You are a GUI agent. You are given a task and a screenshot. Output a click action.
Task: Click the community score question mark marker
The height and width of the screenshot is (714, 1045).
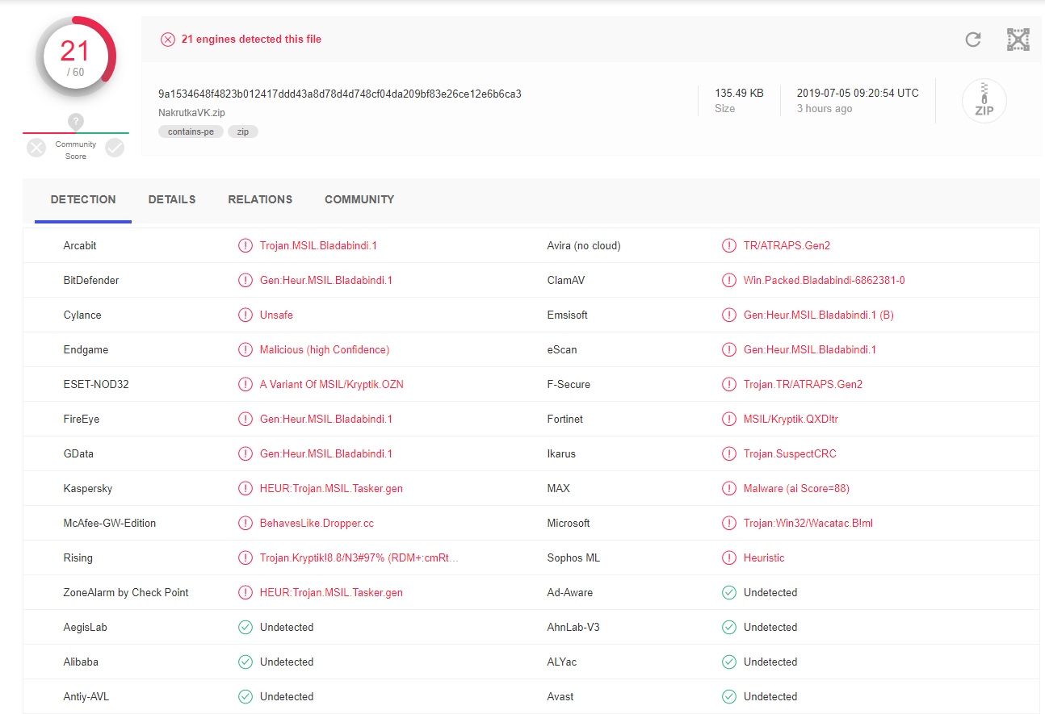[76, 122]
